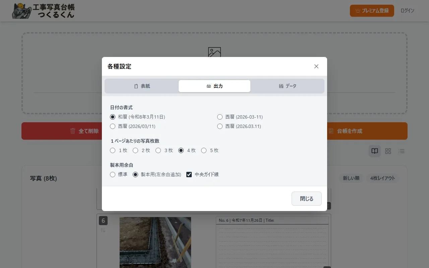Open the 新しい順 sort selector
The width and height of the screenshot is (429, 268).
tap(351, 178)
